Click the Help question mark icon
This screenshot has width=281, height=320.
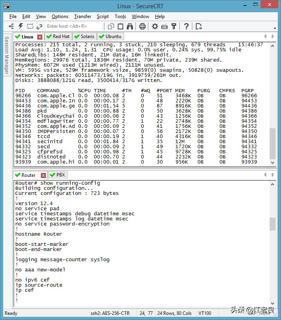click(186, 26)
